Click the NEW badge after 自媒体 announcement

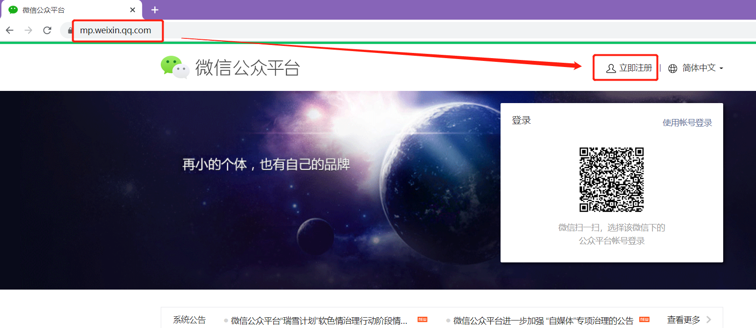point(644,320)
